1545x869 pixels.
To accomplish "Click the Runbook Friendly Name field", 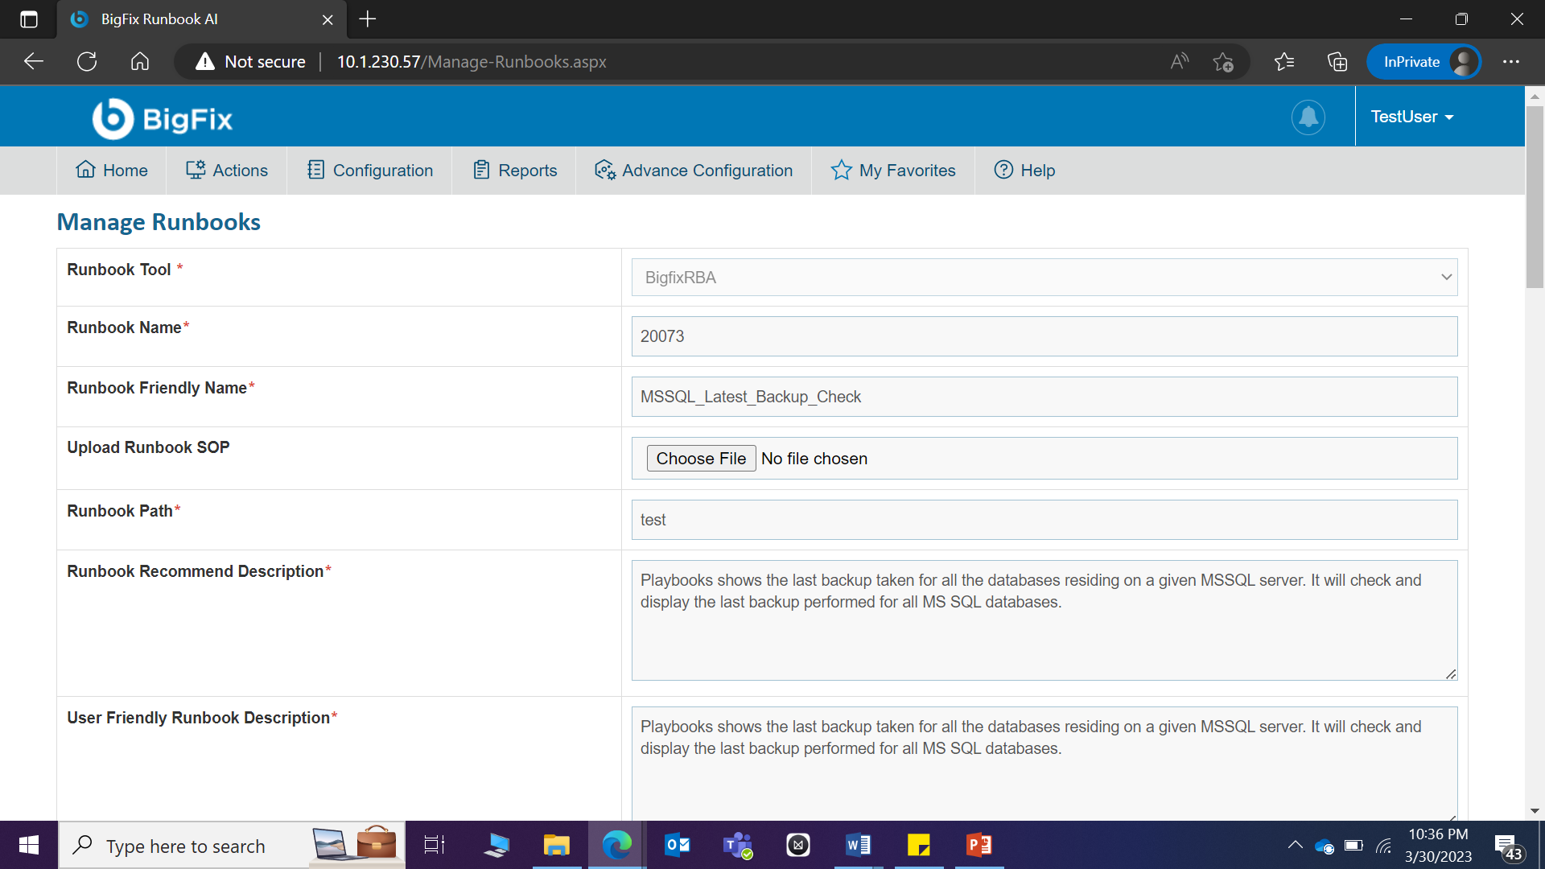I will 1044,397.
